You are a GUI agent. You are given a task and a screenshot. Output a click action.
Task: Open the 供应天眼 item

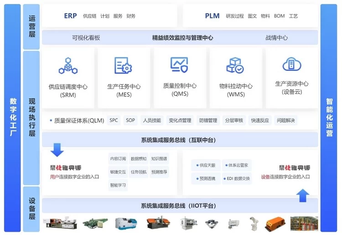coord(207,165)
